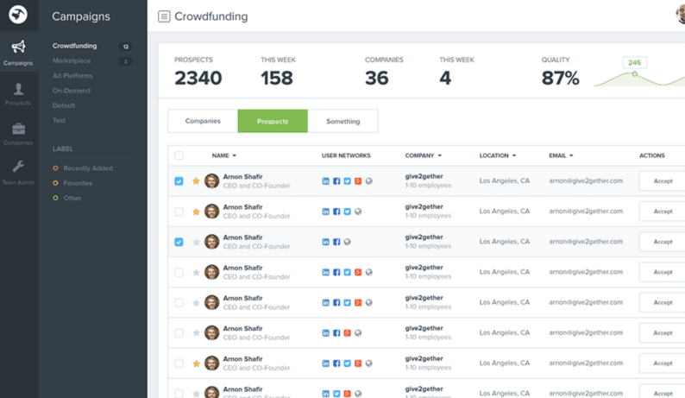Click the 245 point on quality chart
This screenshot has width=685, height=398.
coord(635,74)
